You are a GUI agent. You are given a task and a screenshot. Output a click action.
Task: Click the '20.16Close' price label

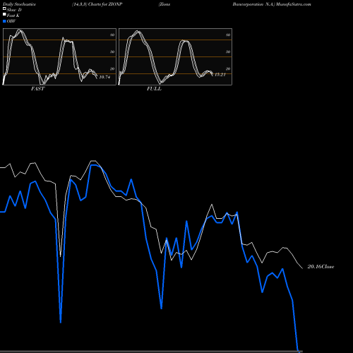click(x=321, y=267)
